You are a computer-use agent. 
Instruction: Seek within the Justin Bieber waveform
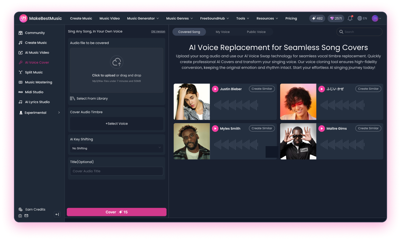(236, 105)
